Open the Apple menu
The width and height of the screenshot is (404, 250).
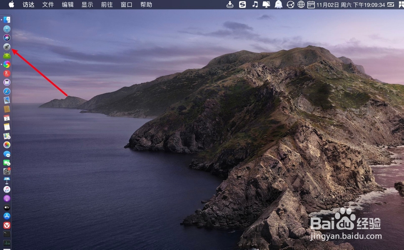[x=12, y=4]
